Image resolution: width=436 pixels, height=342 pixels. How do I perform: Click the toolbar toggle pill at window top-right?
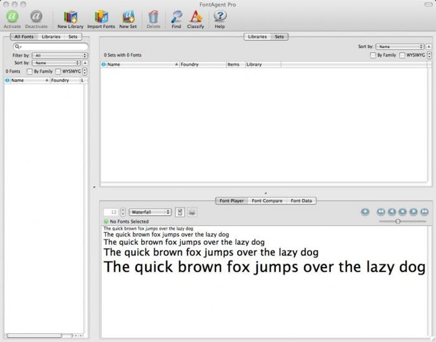point(428,4)
